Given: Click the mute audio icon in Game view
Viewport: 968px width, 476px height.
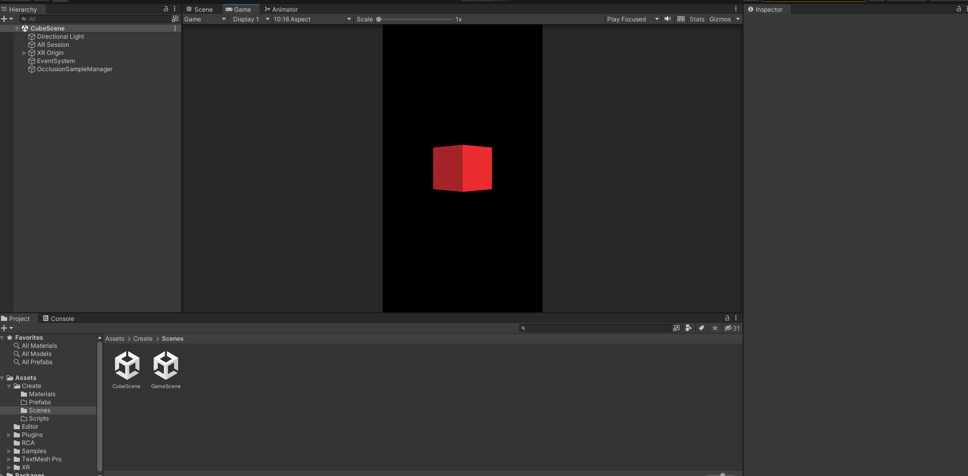Looking at the screenshot, I should click(667, 19).
